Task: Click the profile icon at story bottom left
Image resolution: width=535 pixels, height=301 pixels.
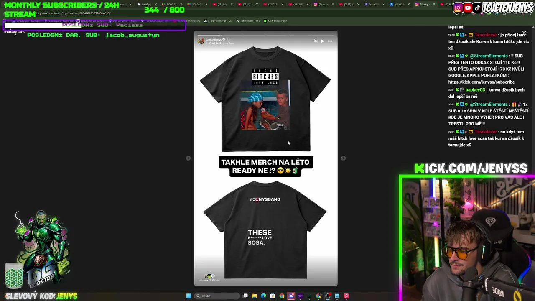Action: pyautogui.click(x=209, y=277)
